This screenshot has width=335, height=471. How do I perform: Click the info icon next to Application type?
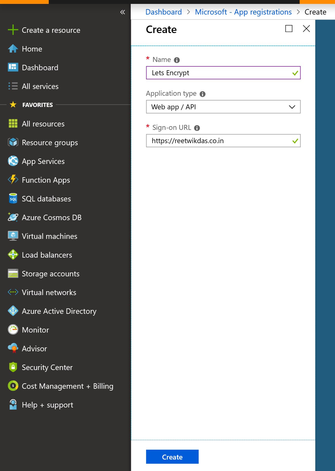[203, 94]
